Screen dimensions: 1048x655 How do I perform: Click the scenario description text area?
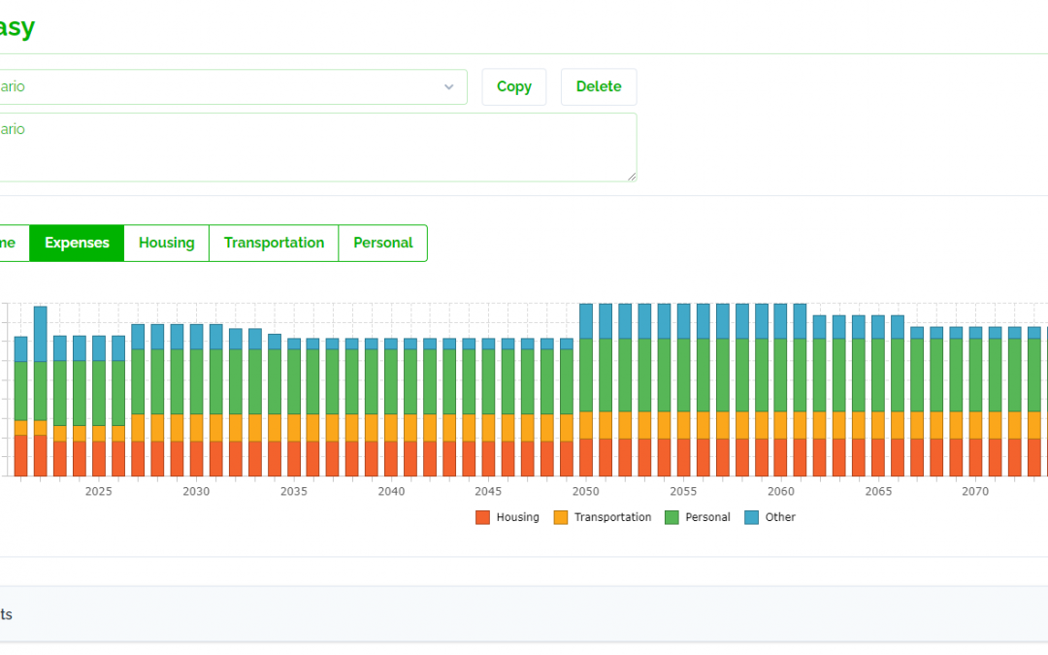tap(317, 147)
